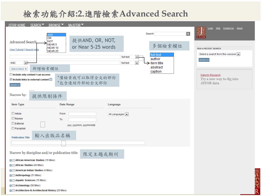Click the top Search input box
Screen dimensions: 262x196
(170, 34)
